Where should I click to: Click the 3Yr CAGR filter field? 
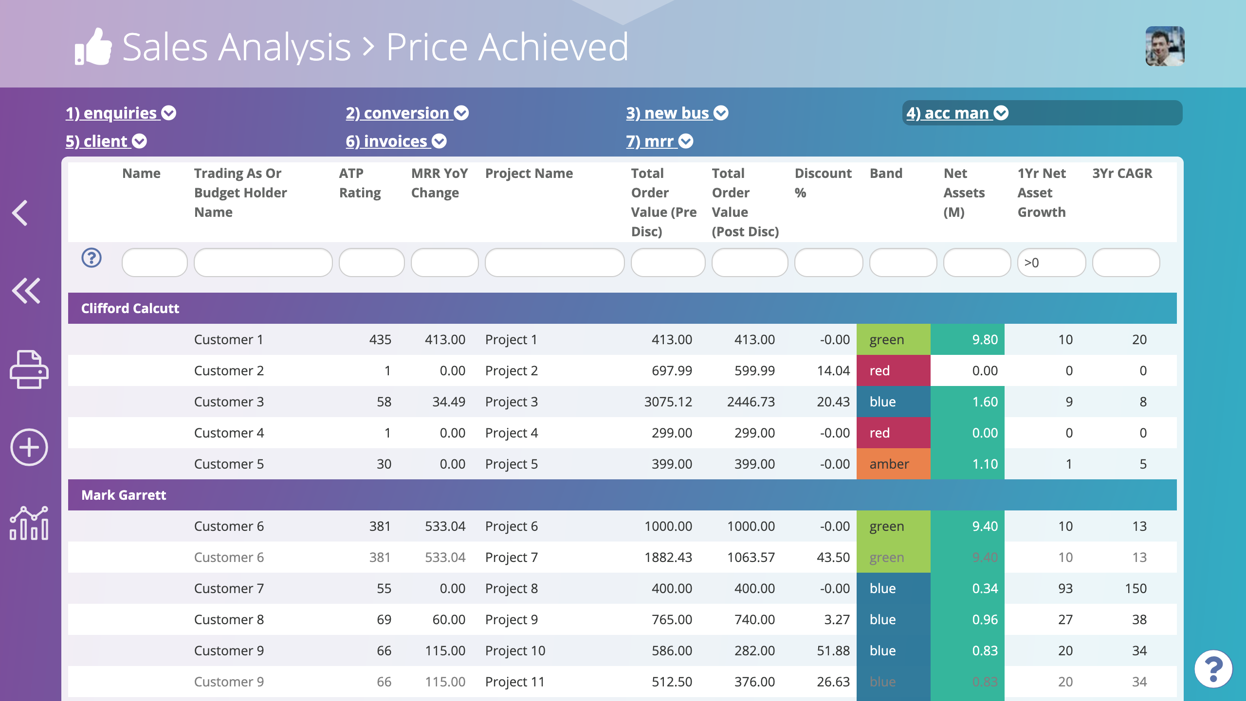1126,263
